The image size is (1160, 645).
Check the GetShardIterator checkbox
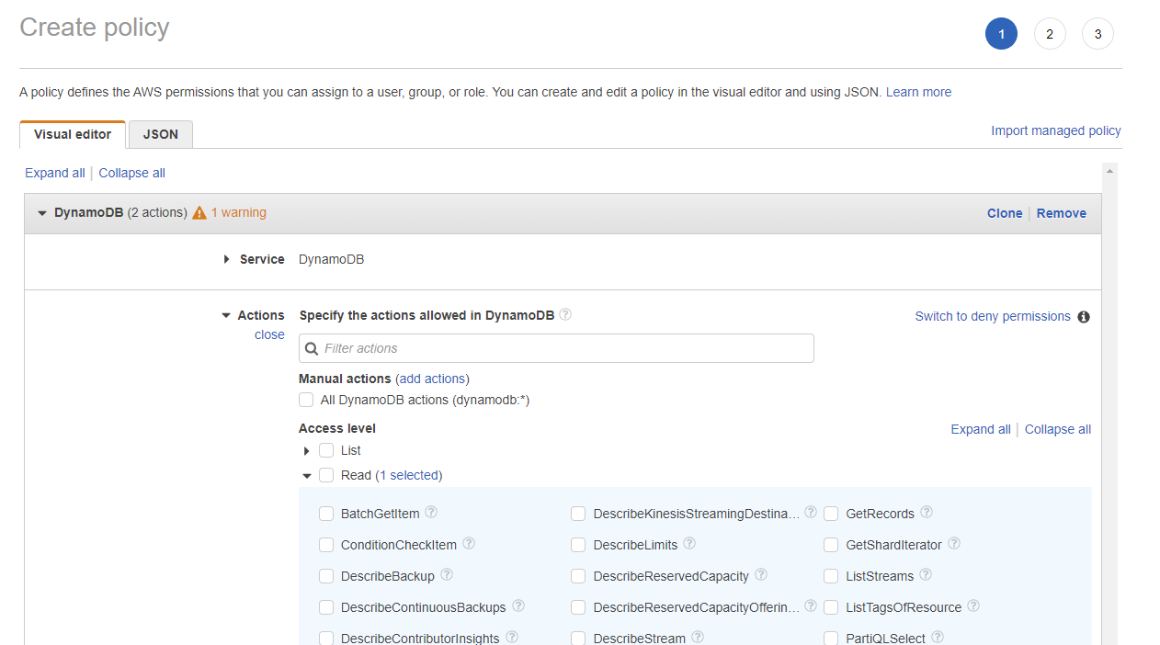[831, 545]
